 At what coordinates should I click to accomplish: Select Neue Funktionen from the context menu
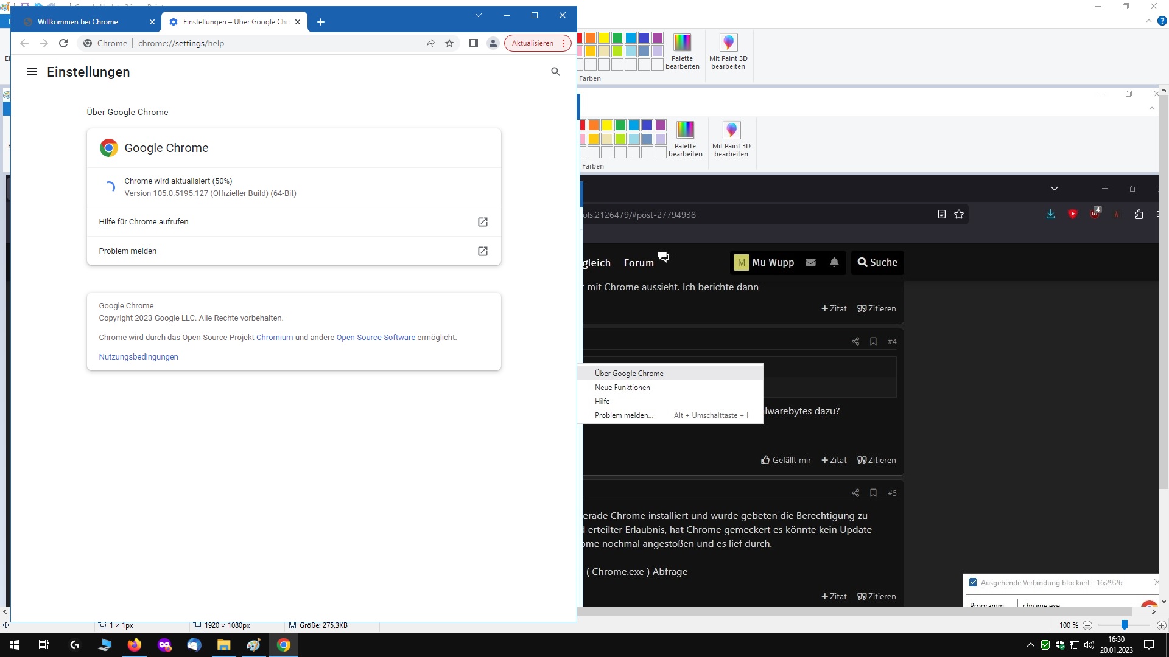[622, 388]
